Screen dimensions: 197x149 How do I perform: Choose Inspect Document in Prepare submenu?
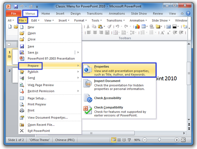pos(119,85)
